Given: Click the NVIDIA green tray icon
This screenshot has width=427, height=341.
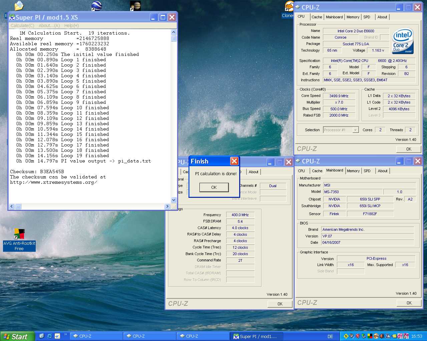Looking at the screenshot, I should [394, 336].
